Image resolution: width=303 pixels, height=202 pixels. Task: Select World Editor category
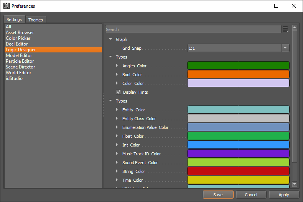[x=53, y=73]
